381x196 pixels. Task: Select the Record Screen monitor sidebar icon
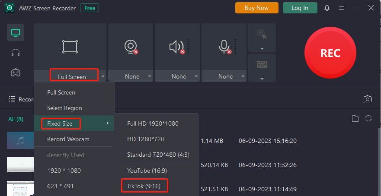pos(16,32)
